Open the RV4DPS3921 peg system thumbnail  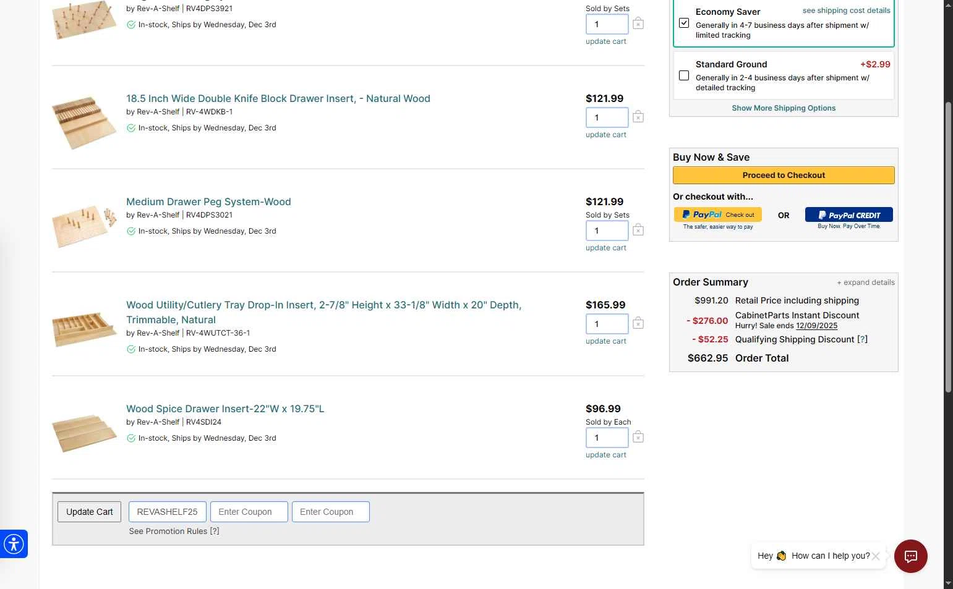pyautogui.click(x=84, y=20)
